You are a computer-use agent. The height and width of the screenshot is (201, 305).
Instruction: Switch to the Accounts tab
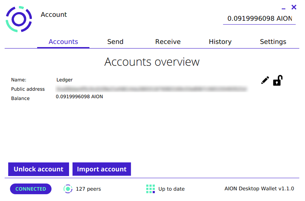63,42
